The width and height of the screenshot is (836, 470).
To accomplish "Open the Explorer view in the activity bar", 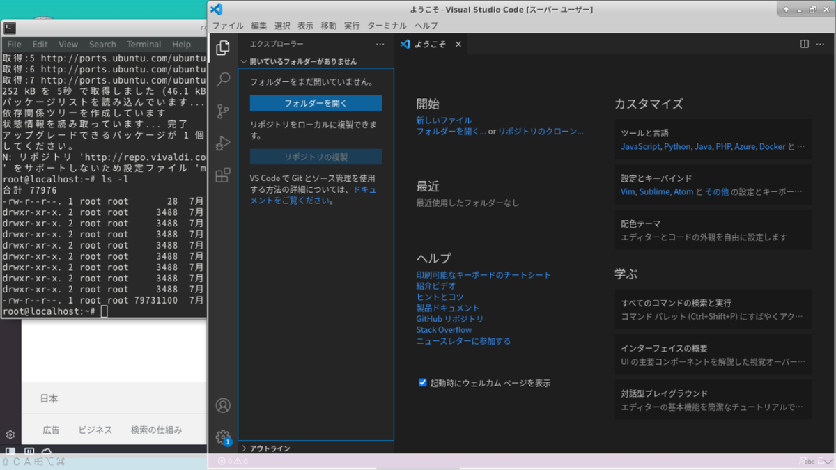I will click(222, 47).
